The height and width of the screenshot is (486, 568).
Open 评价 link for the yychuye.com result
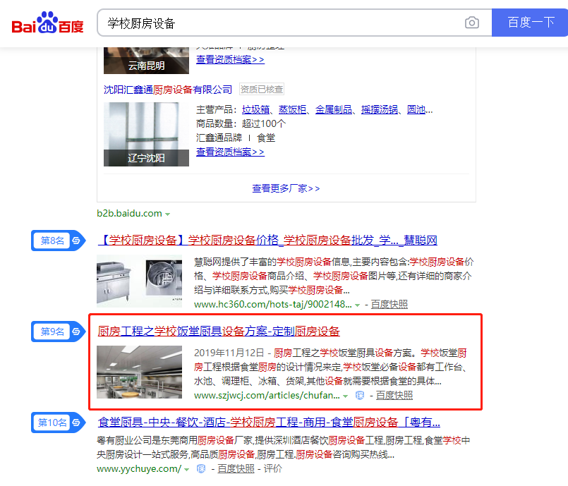click(x=272, y=469)
